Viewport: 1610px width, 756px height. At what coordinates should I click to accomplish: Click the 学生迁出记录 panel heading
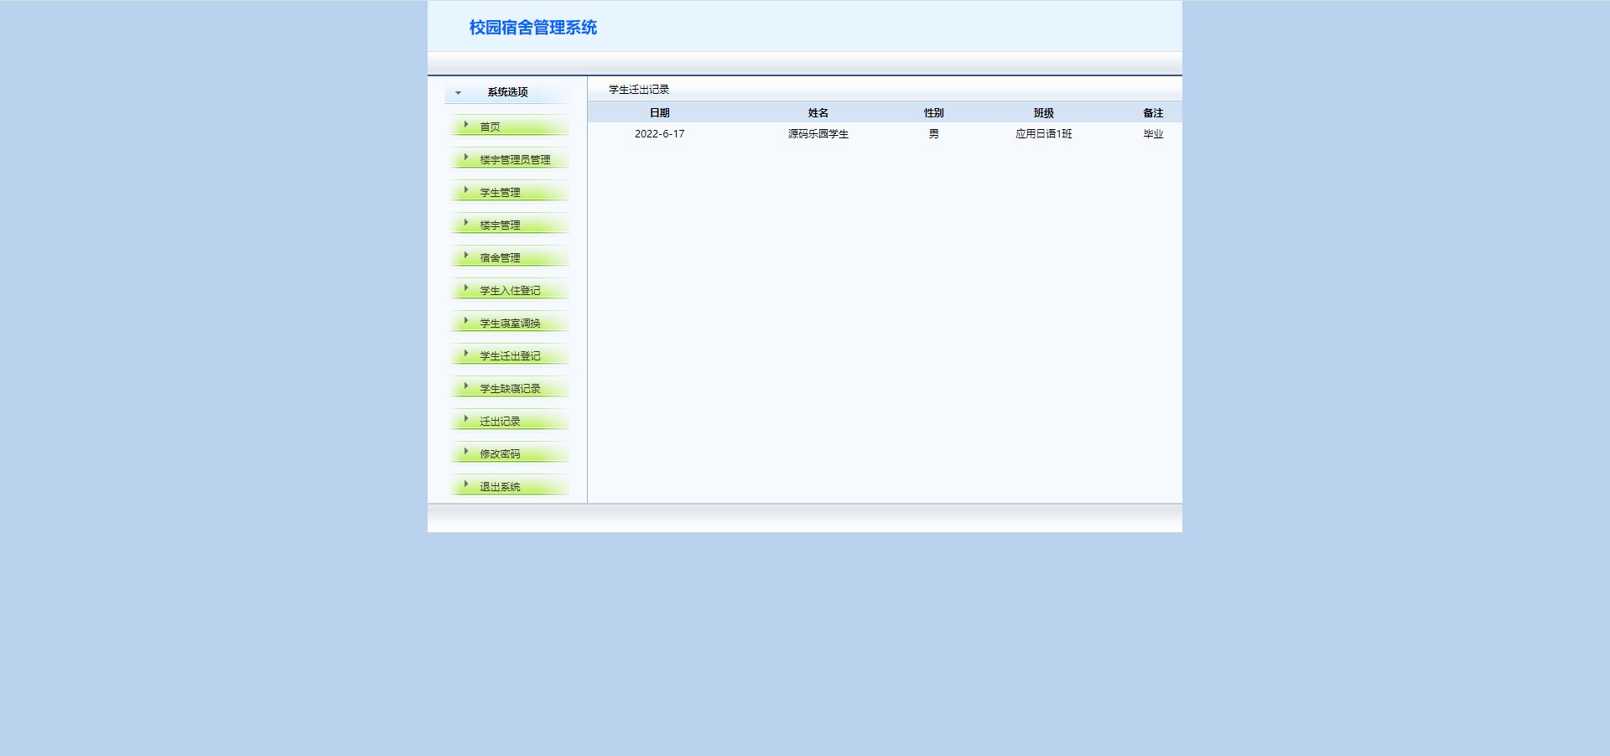click(x=639, y=90)
